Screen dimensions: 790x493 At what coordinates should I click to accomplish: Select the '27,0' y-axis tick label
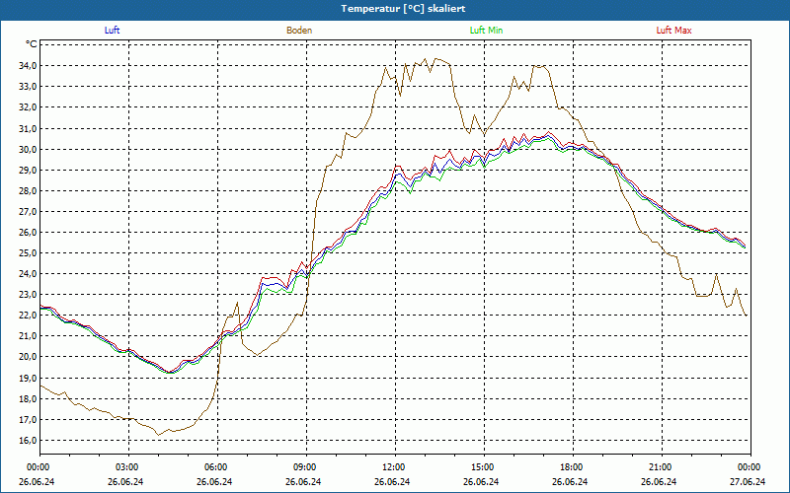pyautogui.click(x=28, y=211)
